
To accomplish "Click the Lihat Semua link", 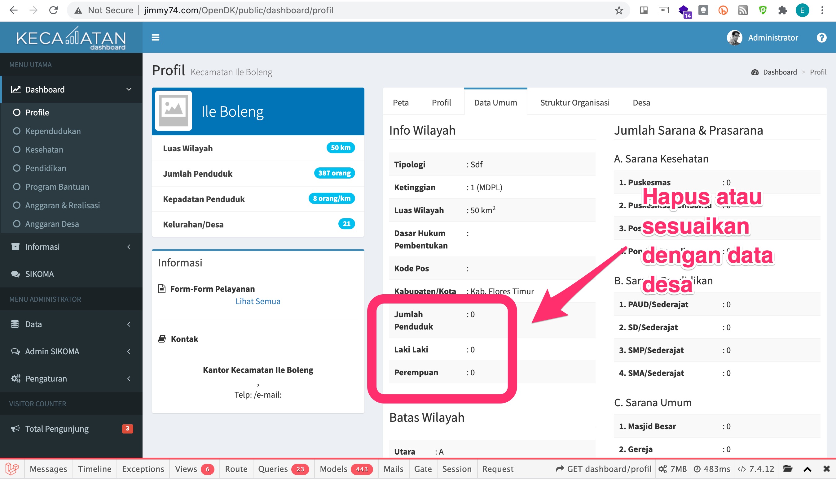I will 257,301.
